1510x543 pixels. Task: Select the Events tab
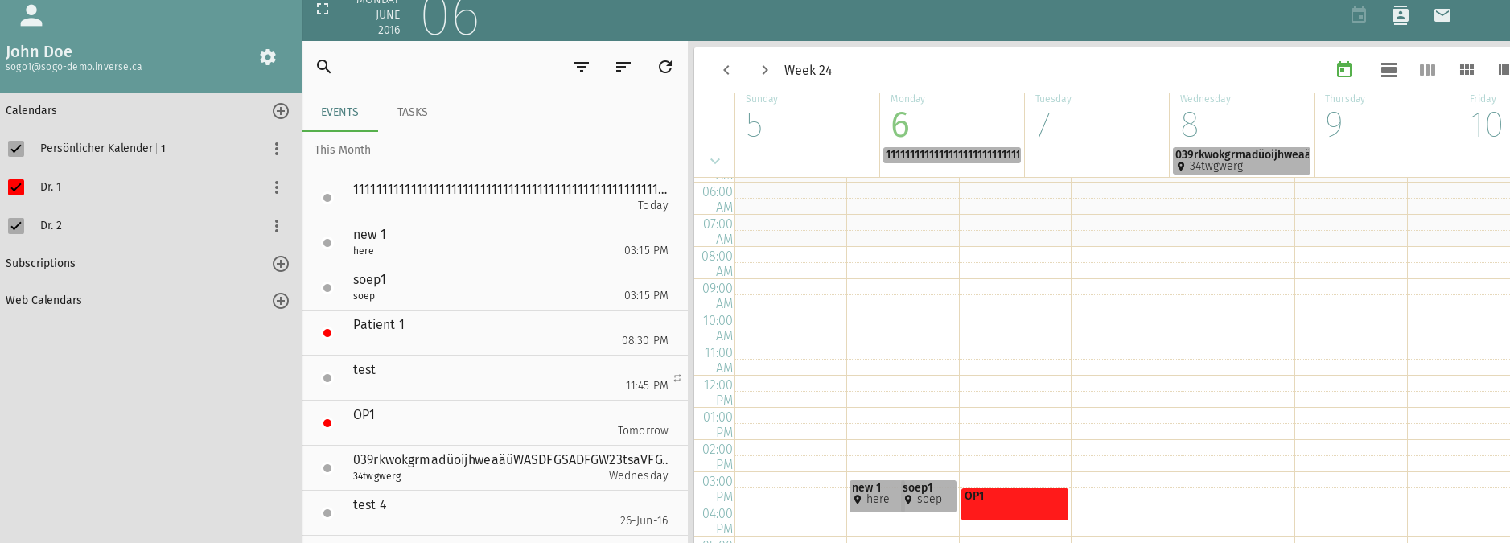click(339, 112)
